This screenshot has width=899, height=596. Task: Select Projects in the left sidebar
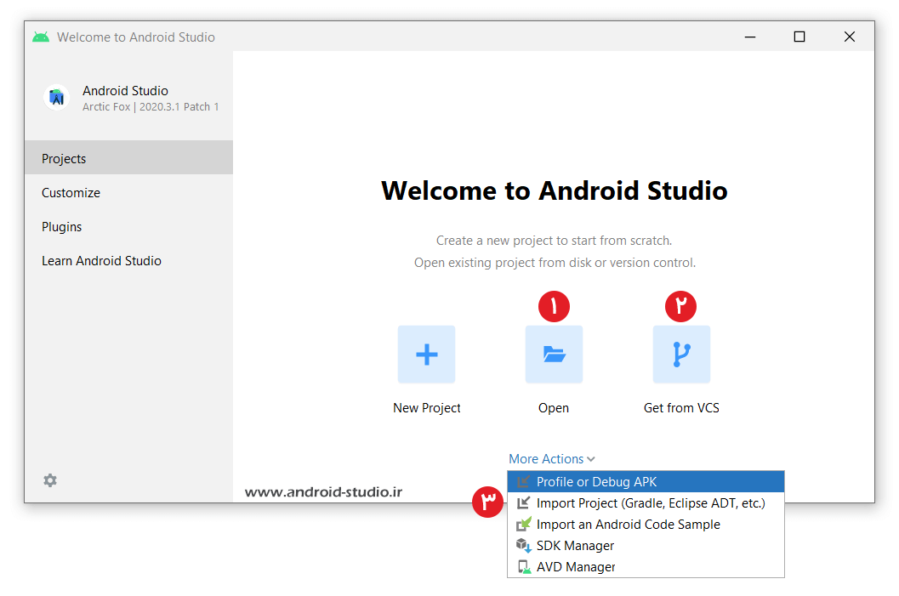click(x=64, y=159)
